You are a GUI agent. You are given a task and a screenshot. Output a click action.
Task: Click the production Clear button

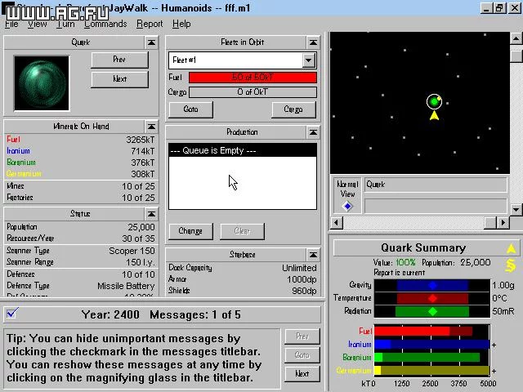pyautogui.click(x=242, y=231)
